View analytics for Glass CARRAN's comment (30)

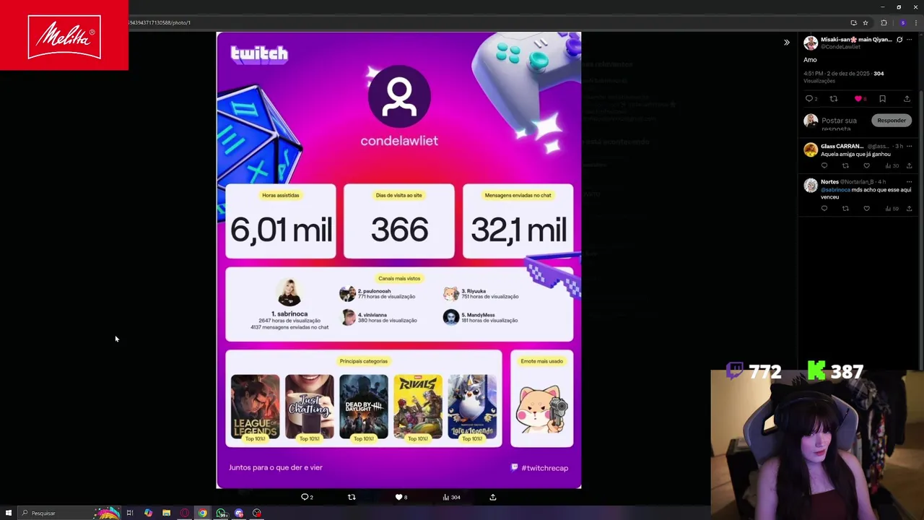892,166
